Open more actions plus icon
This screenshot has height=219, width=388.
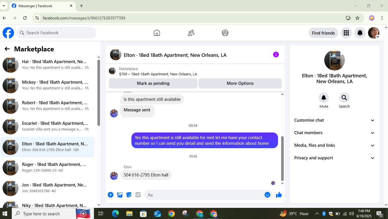111,195
